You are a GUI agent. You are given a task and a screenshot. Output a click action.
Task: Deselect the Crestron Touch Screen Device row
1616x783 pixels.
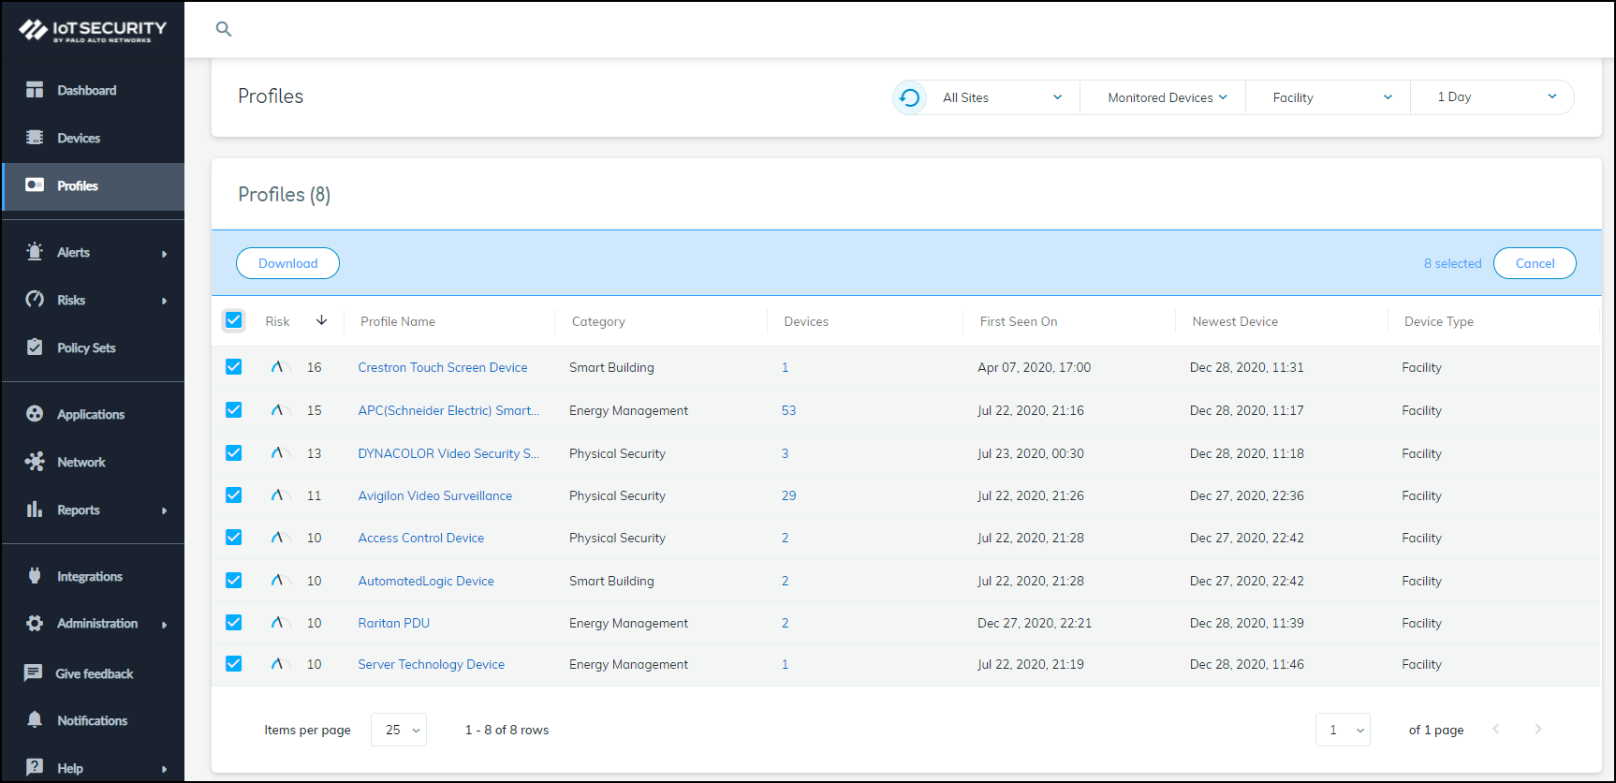234,367
